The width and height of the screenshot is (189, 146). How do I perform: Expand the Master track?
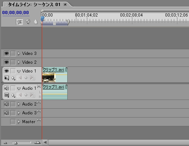click(x=19, y=122)
